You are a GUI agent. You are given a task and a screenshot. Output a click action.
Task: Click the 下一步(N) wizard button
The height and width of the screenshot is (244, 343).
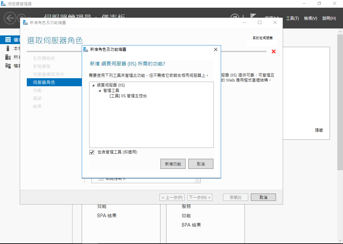(x=200, y=197)
